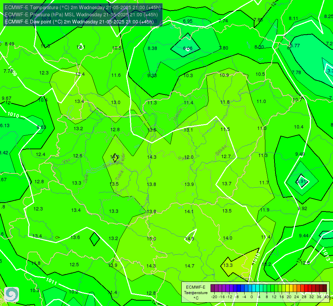333x306 pixels.
Task: Click the 13.6 dew point value
Action: pos(75,237)
